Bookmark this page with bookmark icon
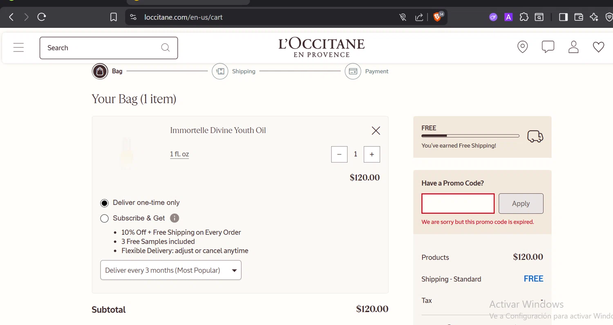The image size is (613, 325). 114,17
